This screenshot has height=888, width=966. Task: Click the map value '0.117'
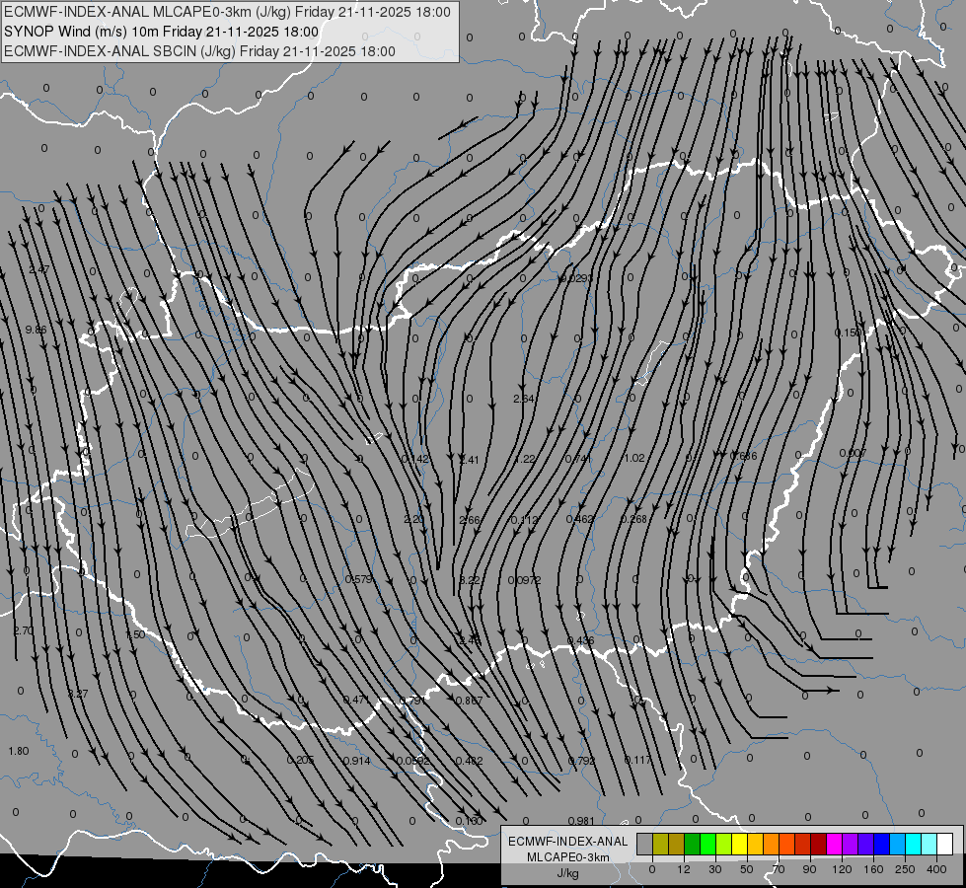637,760
